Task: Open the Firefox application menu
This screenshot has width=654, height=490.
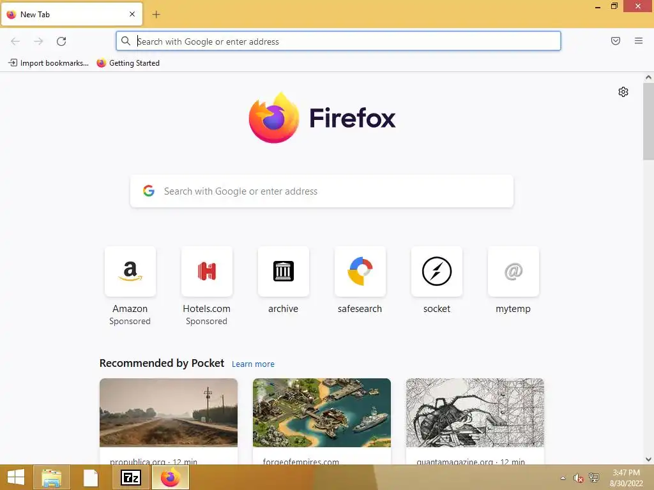Action: point(639,41)
